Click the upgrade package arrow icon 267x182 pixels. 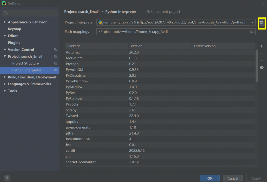point(262,60)
